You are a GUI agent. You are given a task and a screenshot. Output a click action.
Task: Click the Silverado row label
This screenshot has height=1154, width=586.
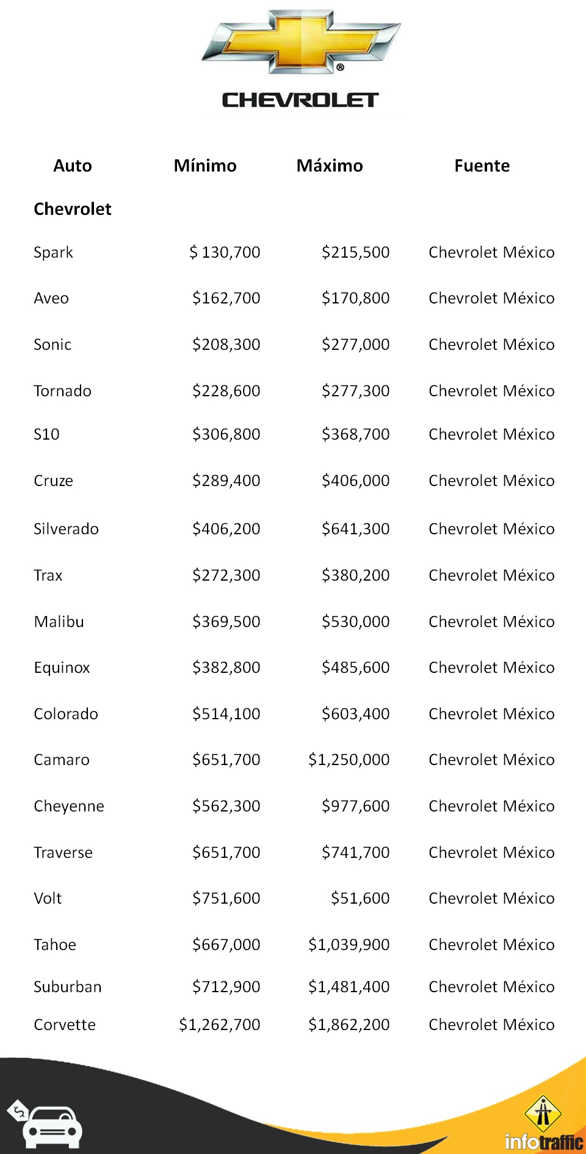(66, 529)
